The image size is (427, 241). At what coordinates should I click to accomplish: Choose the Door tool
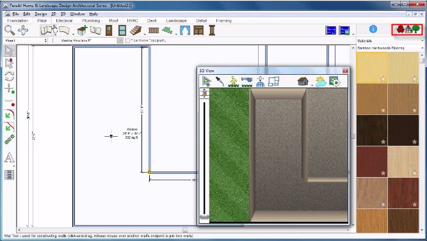(109, 30)
